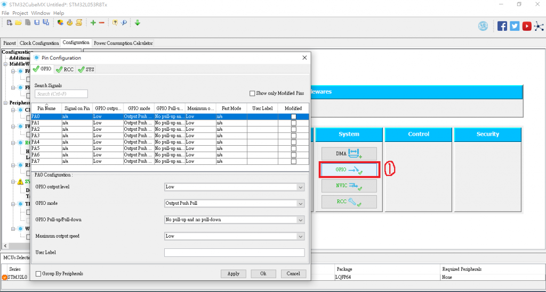Click the New Project toolbar icon
The height and width of the screenshot is (292, 546).
[10, 22]
